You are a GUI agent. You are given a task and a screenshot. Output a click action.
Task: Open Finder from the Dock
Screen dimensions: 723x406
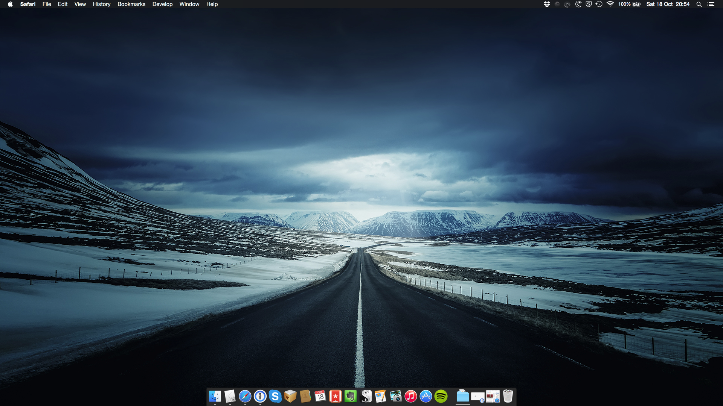coord(215,396)
